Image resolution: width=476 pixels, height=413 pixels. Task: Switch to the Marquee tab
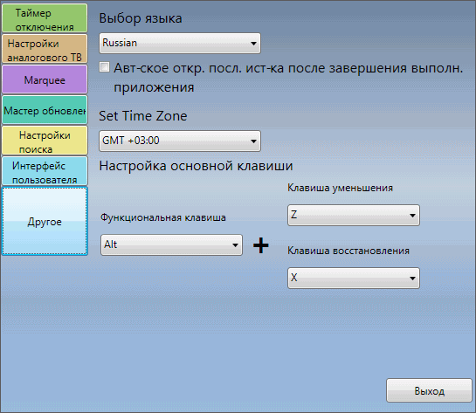[x=45, y=79]
